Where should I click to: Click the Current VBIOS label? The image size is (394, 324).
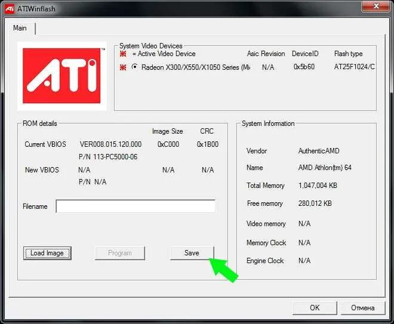tap(45, 144)
